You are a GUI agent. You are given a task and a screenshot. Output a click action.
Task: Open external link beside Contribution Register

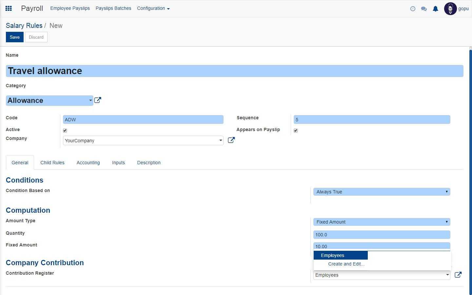pos(458,275)
